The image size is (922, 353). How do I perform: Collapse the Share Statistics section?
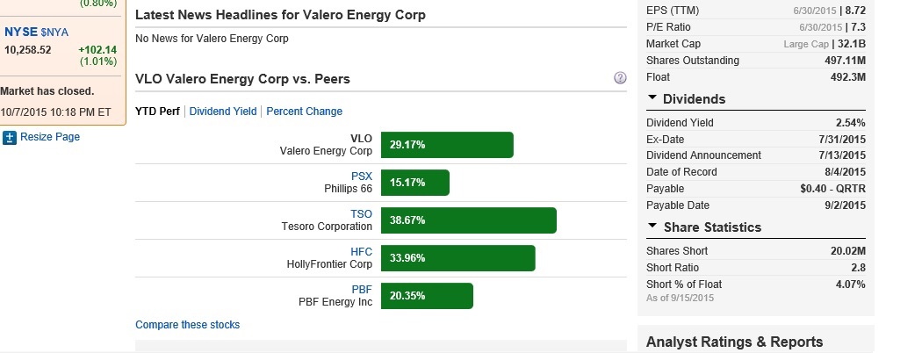tap(652, 227)
